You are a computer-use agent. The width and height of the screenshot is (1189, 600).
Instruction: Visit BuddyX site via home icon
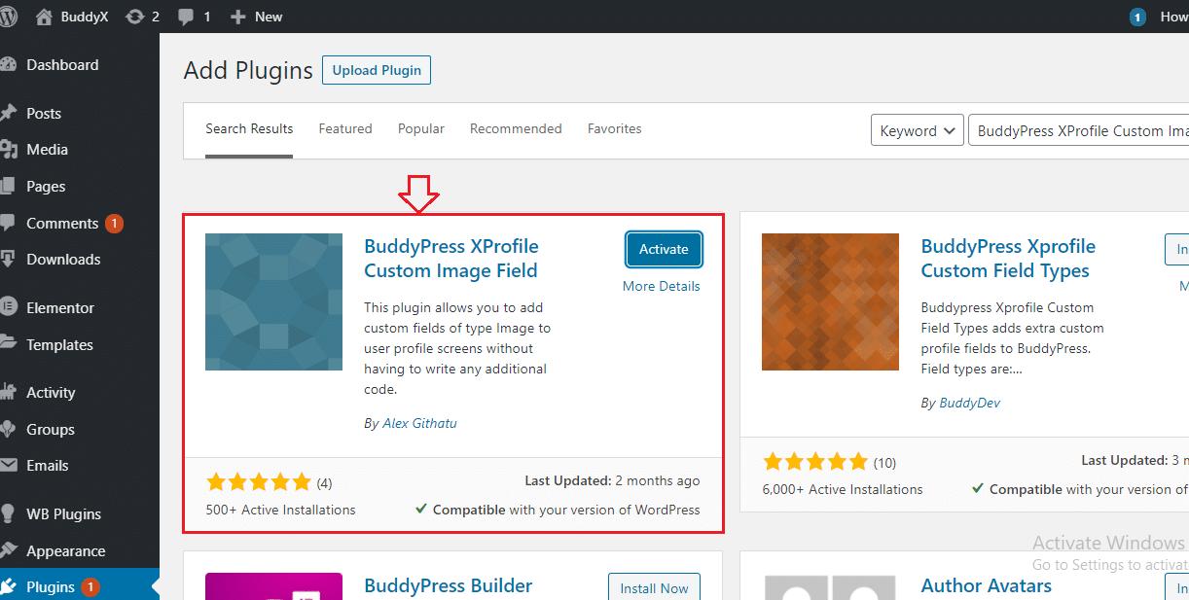tap(61, 16)
